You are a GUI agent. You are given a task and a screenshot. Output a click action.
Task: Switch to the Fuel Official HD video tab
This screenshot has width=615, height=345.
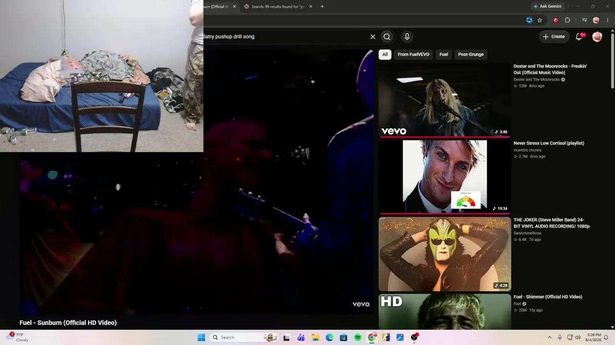coord(219,7)
